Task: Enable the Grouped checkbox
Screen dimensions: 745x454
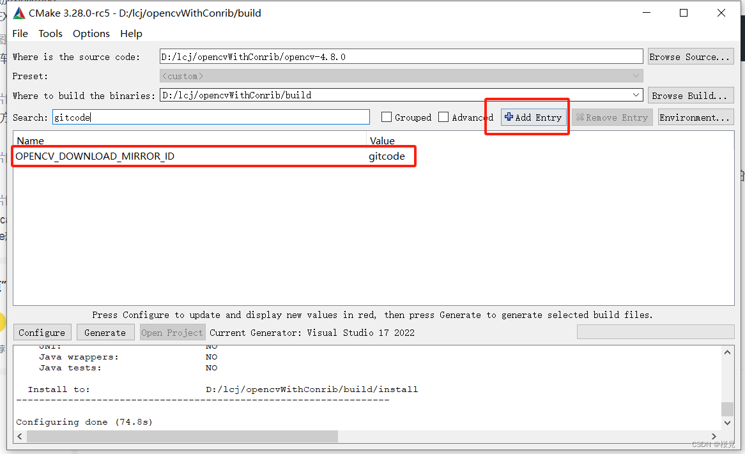Action: (387, 117)
